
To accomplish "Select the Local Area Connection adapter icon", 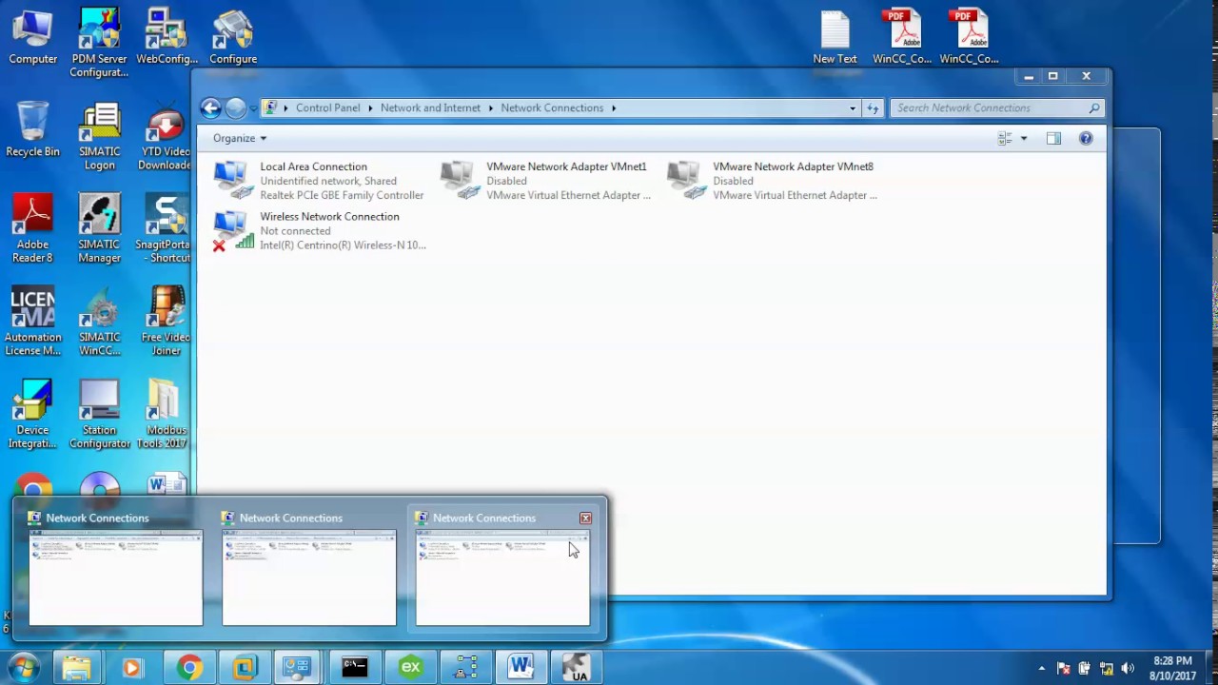I will coord(231,181).
